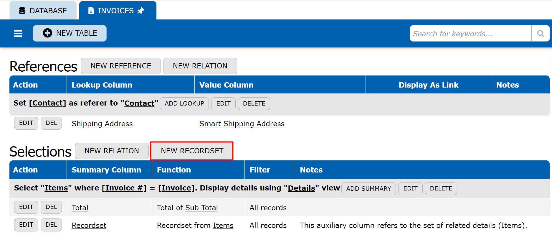552x240 pixels.
Task: Focus the keyword search field
Action: 470,34
